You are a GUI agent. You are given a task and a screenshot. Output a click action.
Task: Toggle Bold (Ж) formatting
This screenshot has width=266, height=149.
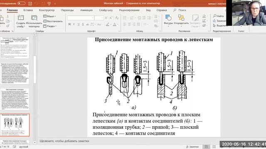(69, 24)
